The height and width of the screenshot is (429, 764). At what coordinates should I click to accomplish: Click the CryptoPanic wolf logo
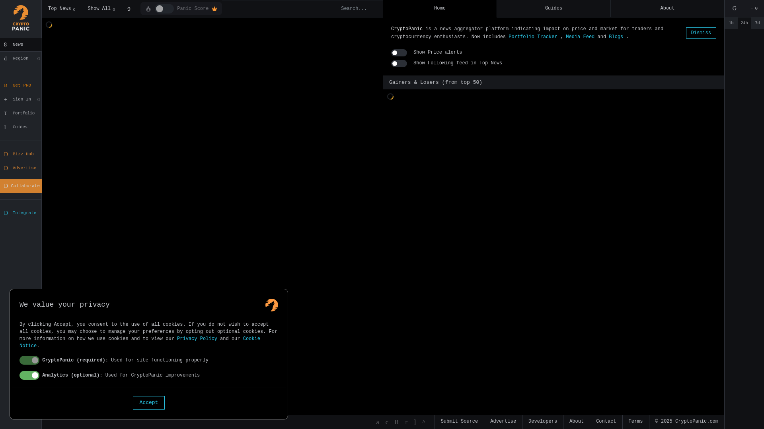point(21,18)
